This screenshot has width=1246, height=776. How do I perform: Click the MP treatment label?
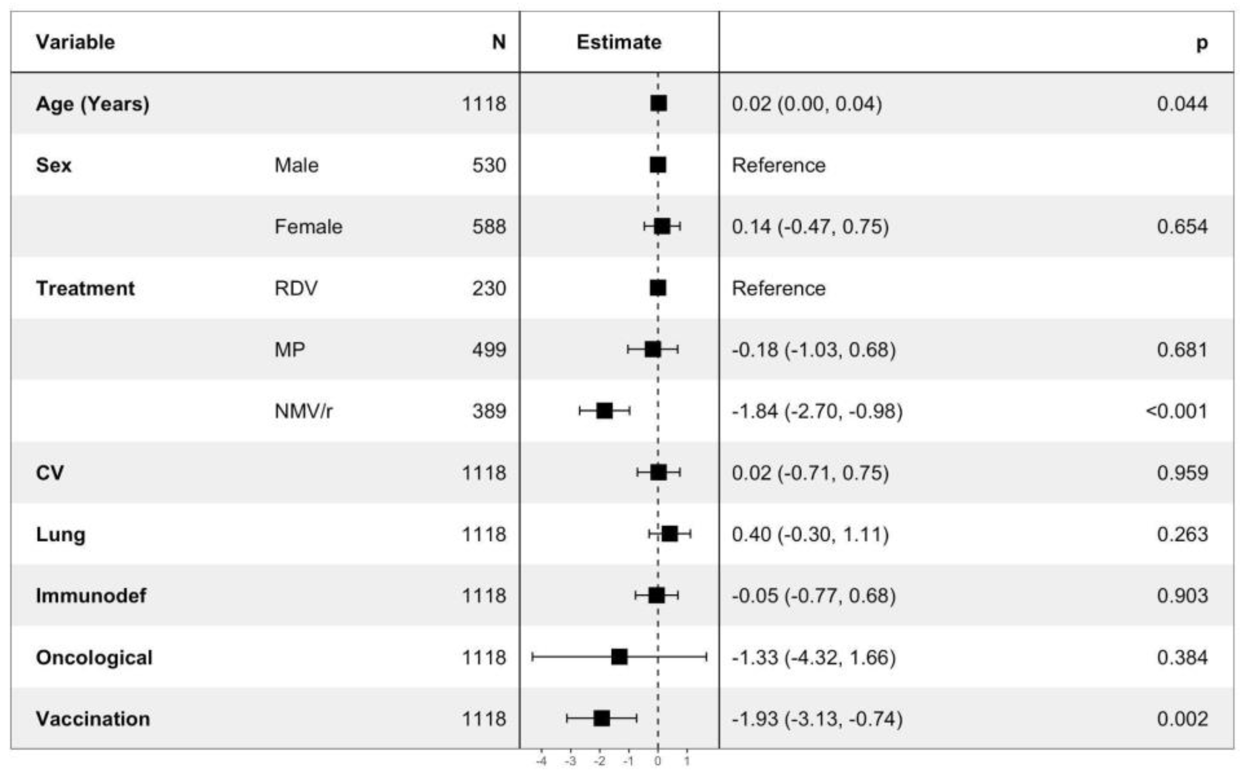290,350
